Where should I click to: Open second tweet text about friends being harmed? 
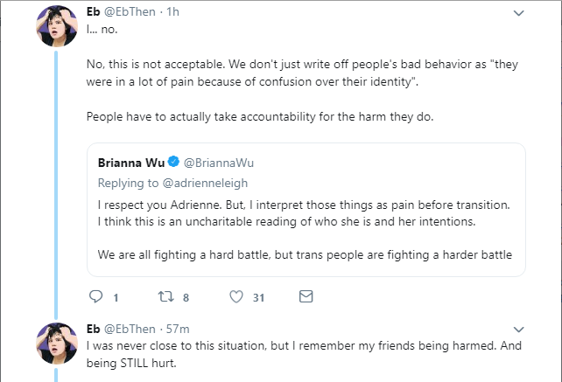pyautogui.click(x=304, y=354)
